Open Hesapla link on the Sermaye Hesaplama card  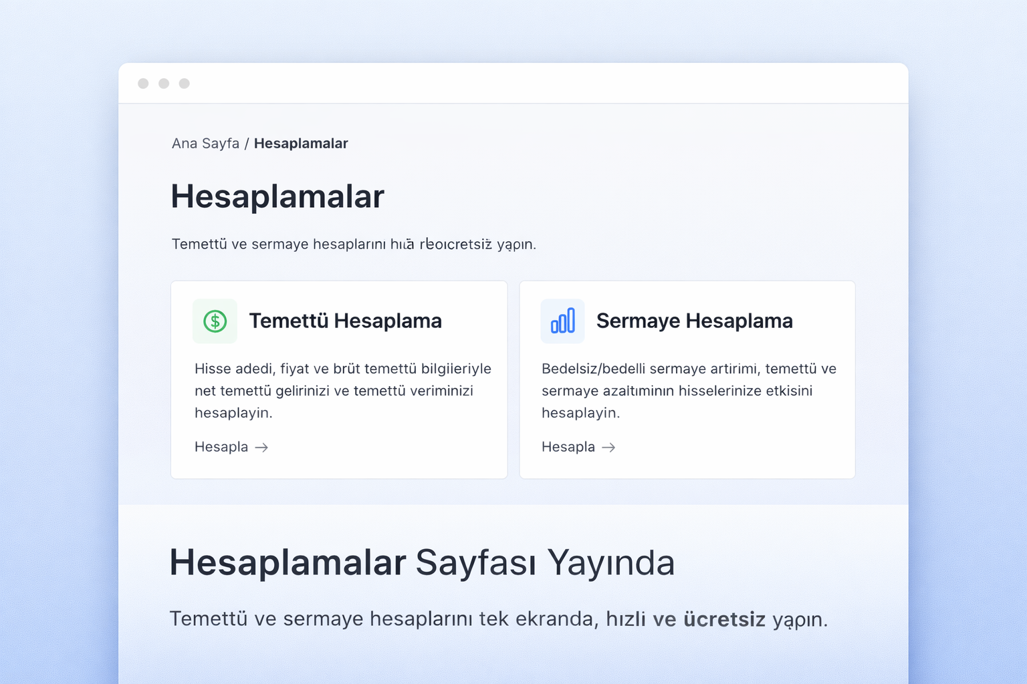(568, 447)
